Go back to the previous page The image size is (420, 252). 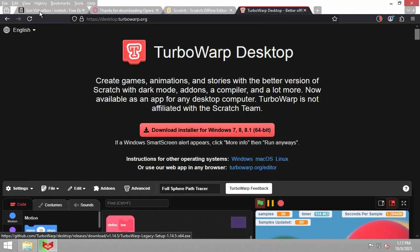(7, 19)
